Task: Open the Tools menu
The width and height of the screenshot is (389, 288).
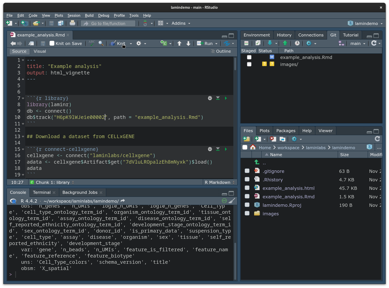Action: click(x=134, y=15)
